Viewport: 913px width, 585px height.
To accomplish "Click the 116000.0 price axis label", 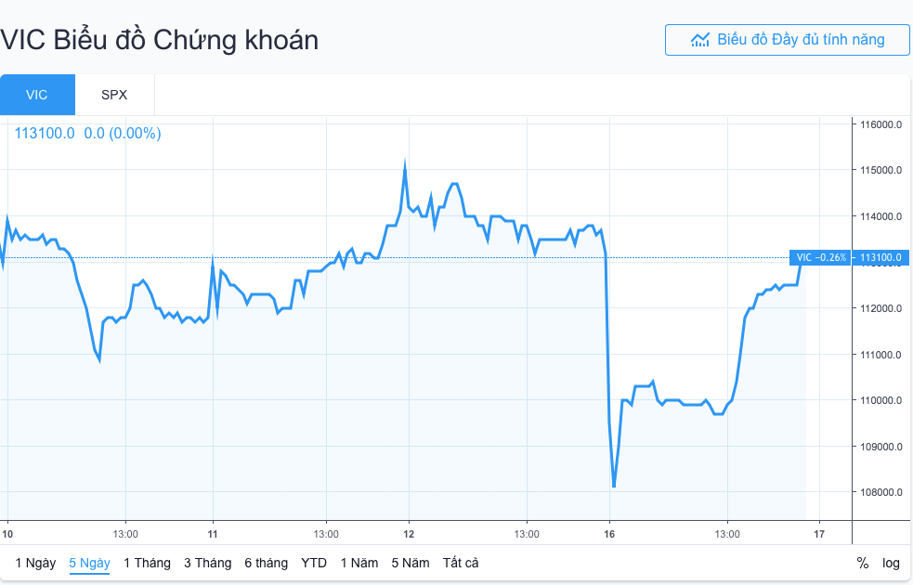I will tap(881, 124).
